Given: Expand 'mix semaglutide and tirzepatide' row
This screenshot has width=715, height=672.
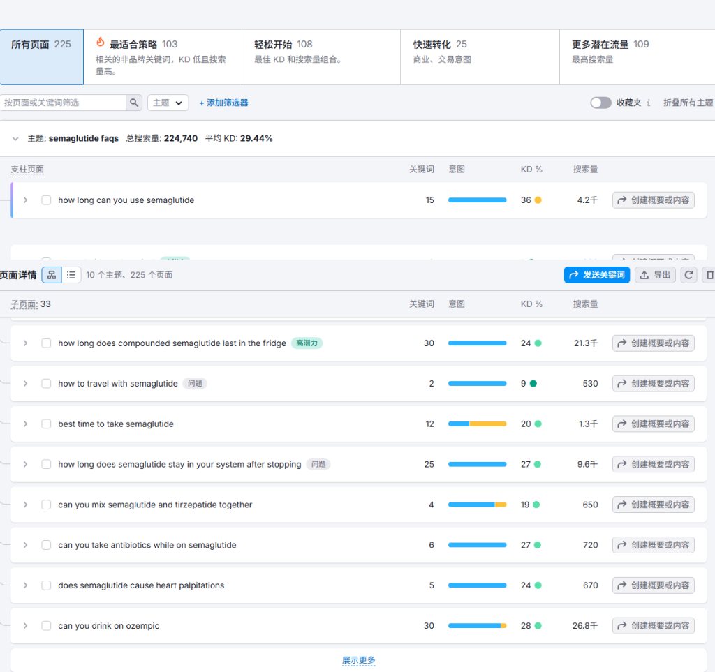Looking at the screenshot, I should pyautogui.click(x=26, y=505).
